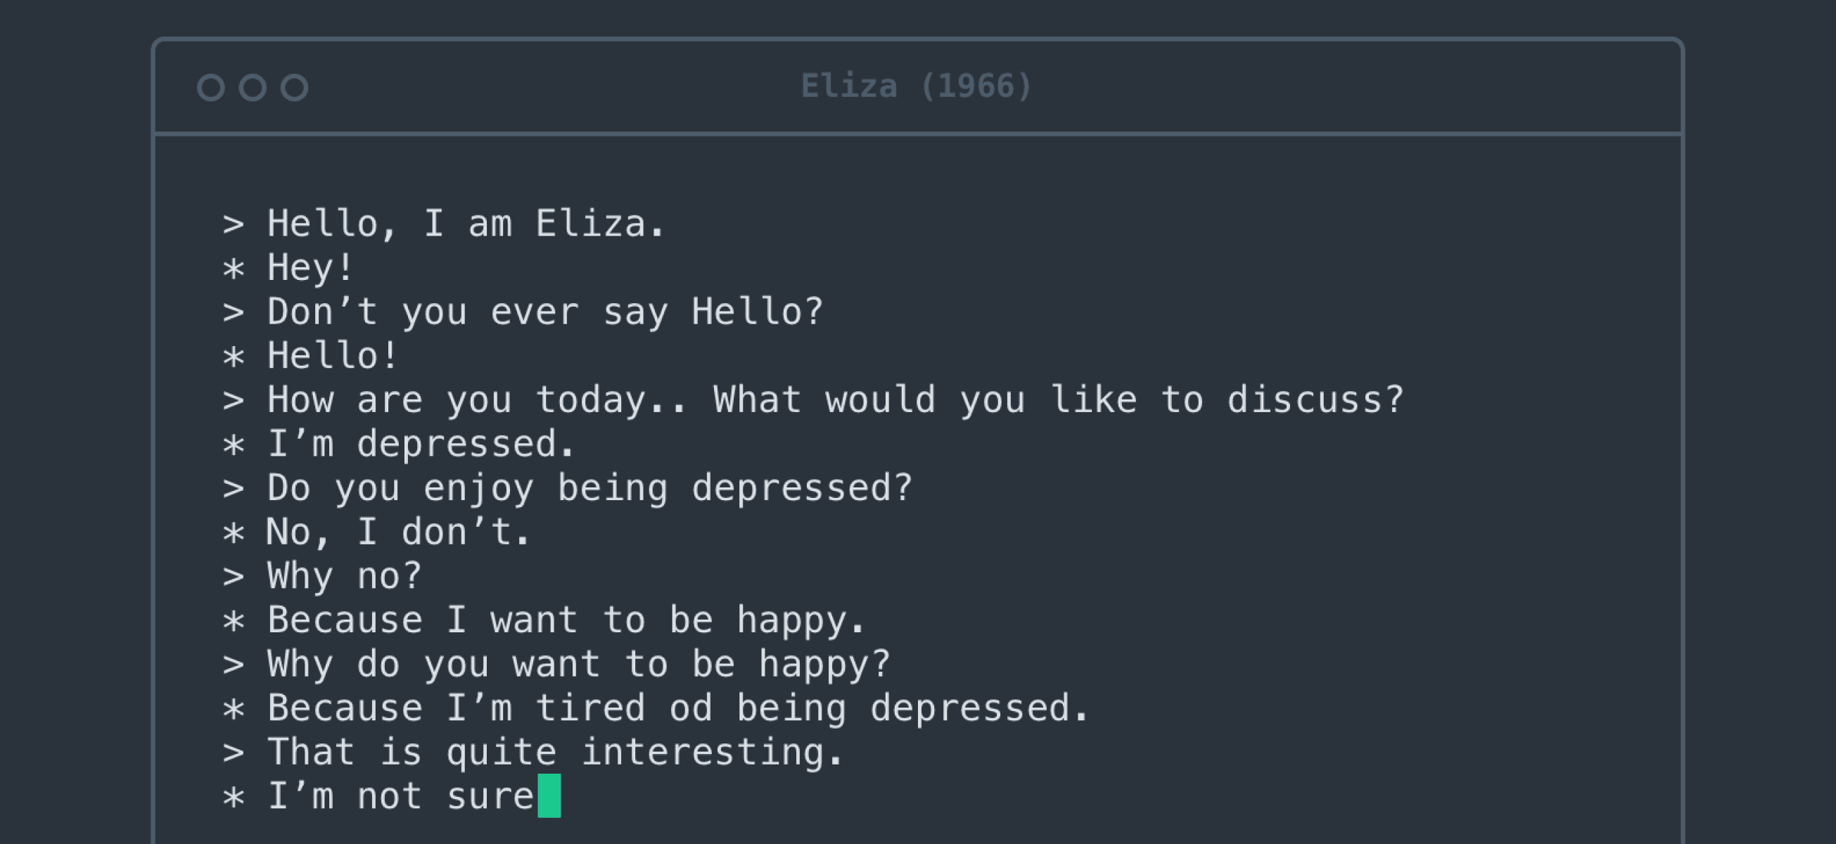Click the "I'm depressed." user line
Viewport: 1836px width, 844px height.
point(421,445)
